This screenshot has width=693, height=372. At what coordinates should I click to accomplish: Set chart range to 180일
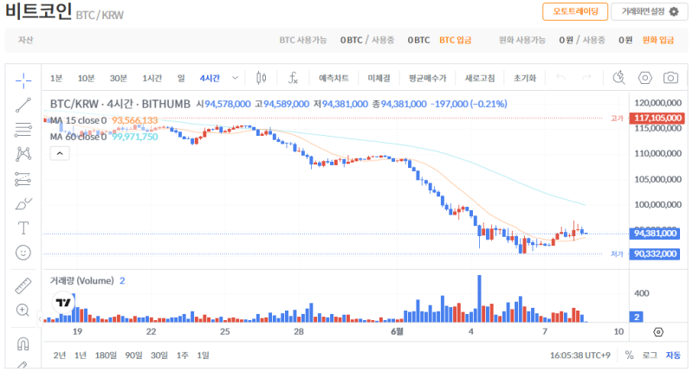point(106,356)
